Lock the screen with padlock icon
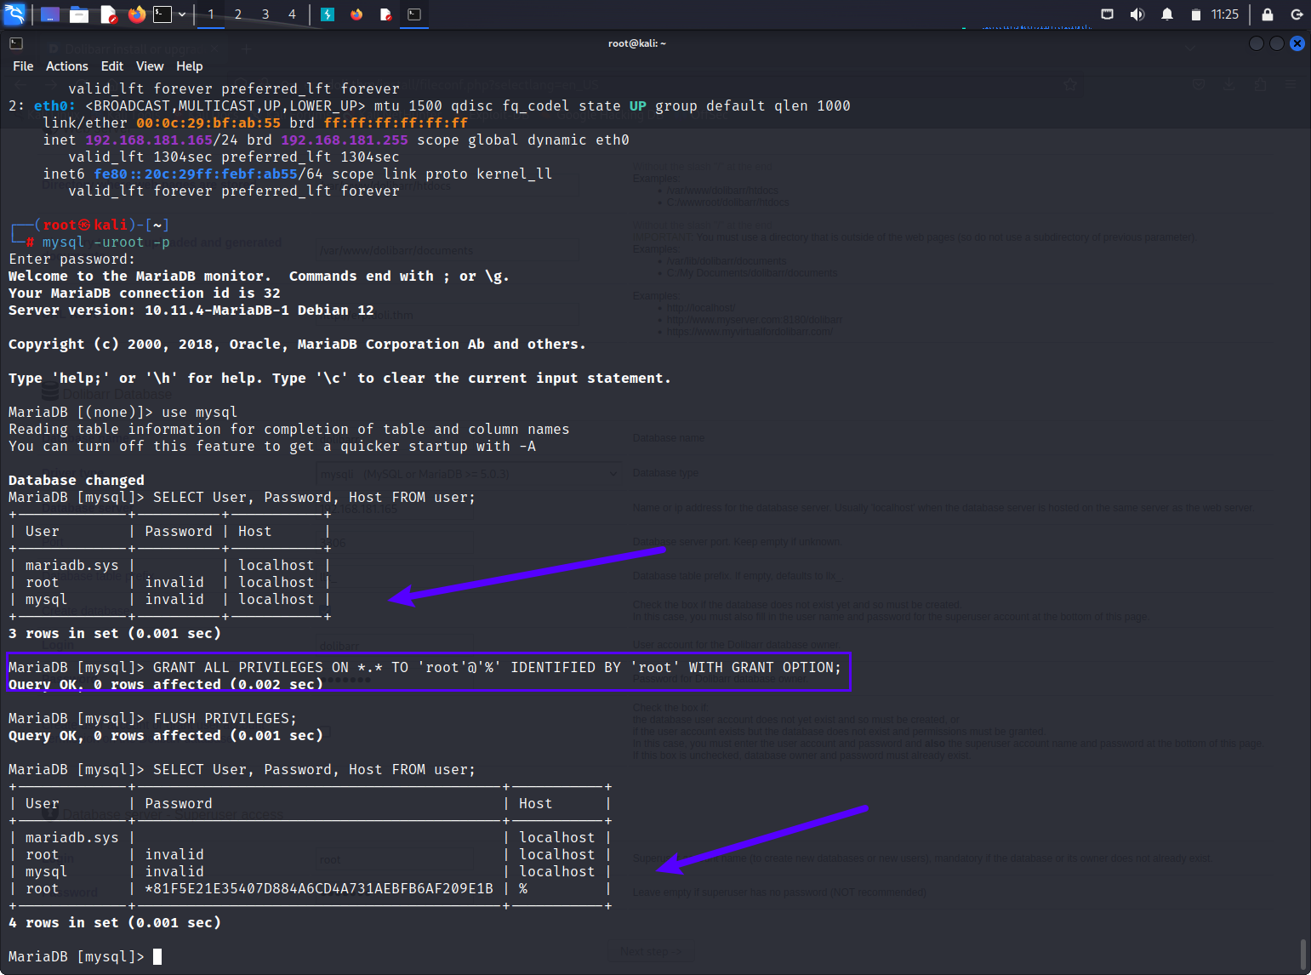The width and height of the screenshot is (1311, 975). tap(1268, 14)
